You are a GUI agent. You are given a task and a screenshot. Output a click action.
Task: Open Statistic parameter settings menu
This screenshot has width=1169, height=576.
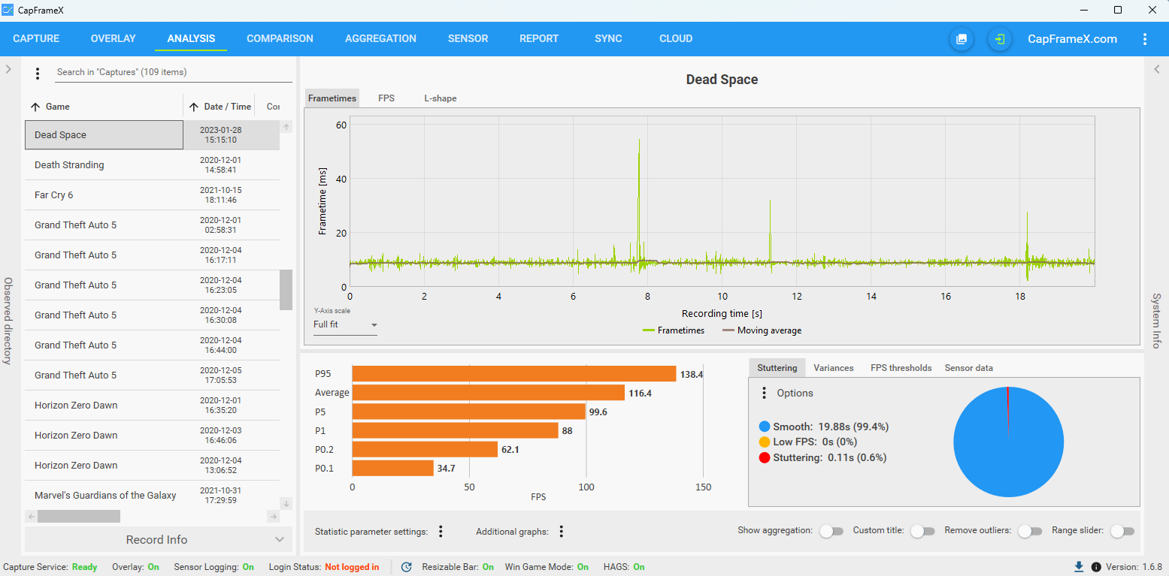[441, 532]
